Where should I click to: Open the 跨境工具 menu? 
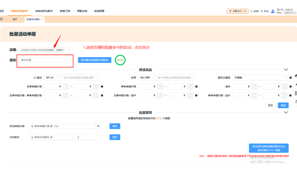pos(65,11)
